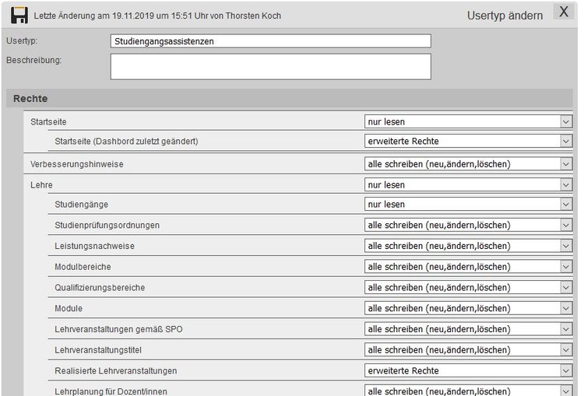The width and height of the screenshot is (584, 396).
Task: Open the Modulbereiche rights dropdown
Action: 468,267
